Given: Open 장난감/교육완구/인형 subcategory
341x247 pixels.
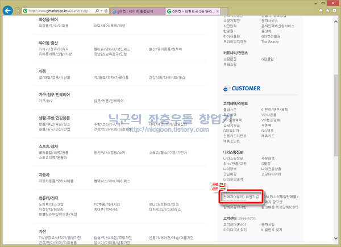Looking at the screenshot, I should click(110, 54).
